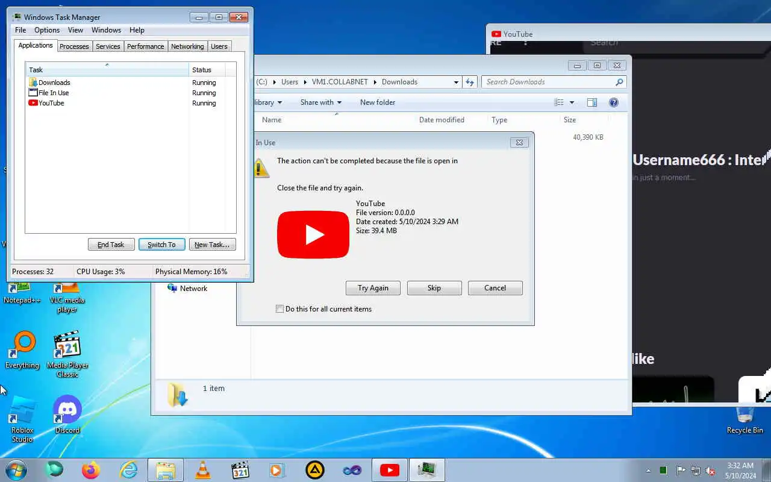
Task: Open Task Manager Help menu
Action: [137, 30]
